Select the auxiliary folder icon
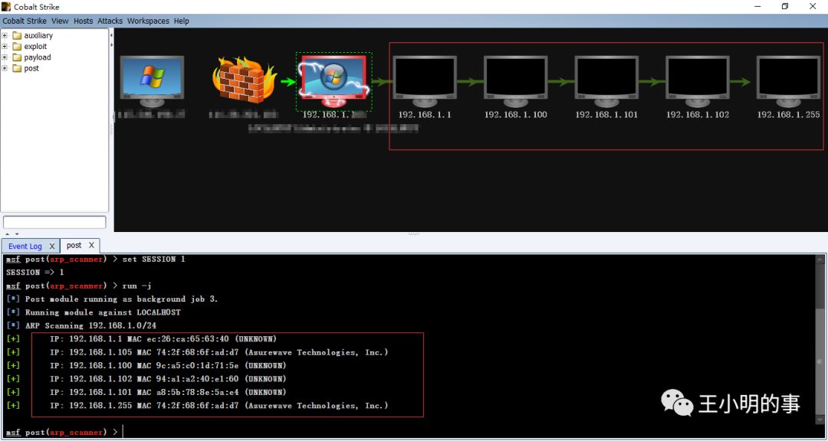The image size is (828, 441). [x=16, y=35]
